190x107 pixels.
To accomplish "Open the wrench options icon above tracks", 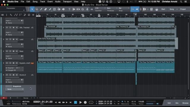I will [11, 15].
